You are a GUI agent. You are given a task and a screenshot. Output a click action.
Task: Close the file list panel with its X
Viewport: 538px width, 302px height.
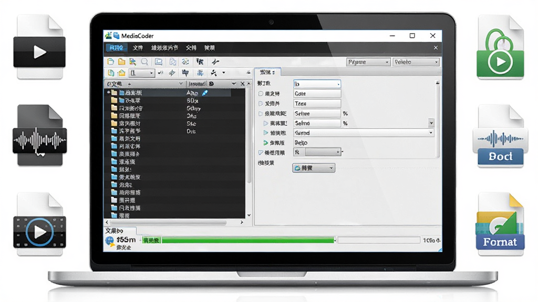[x=242, y=84]
